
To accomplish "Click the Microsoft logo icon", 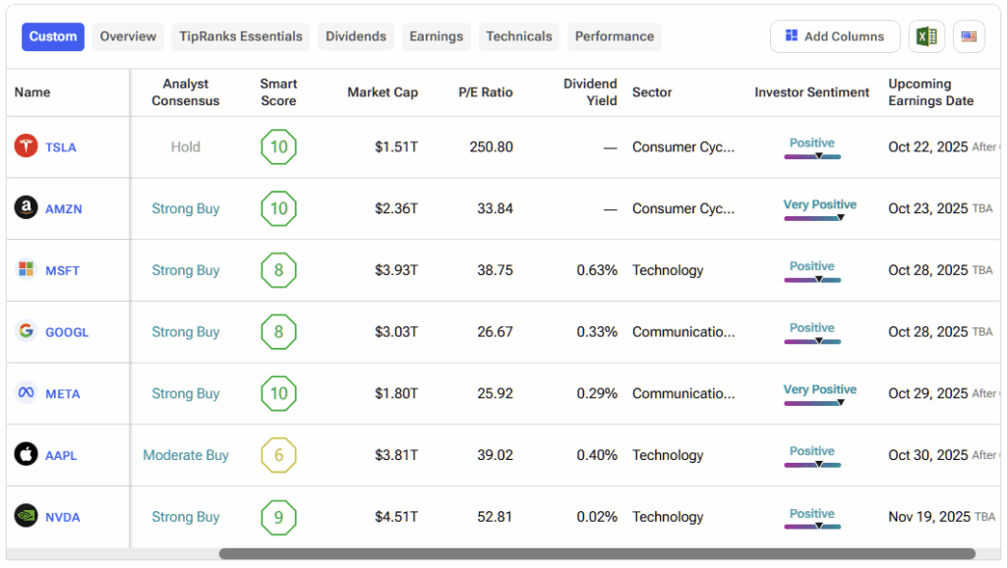I will click(x=26, y=269).
